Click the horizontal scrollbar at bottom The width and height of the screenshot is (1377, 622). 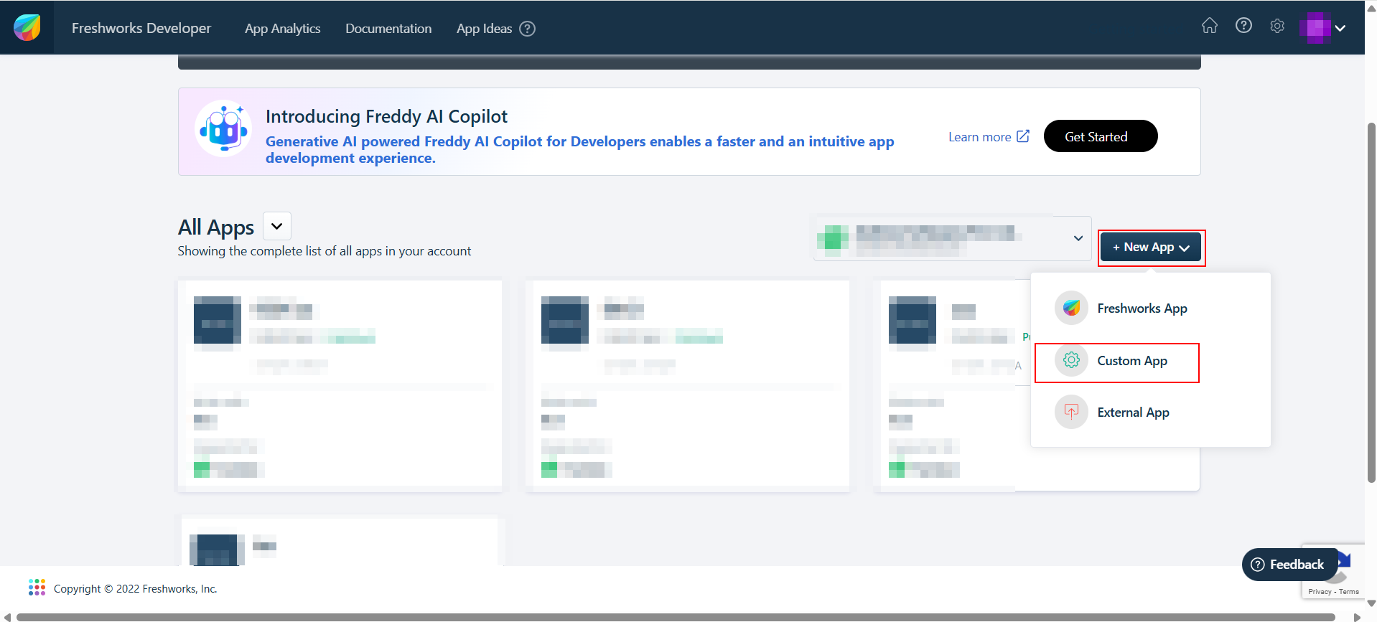coord(676,617)
